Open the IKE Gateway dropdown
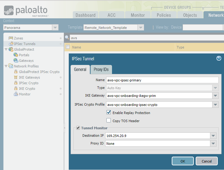The width and height of the screenshot is (224, 170). 215,96
